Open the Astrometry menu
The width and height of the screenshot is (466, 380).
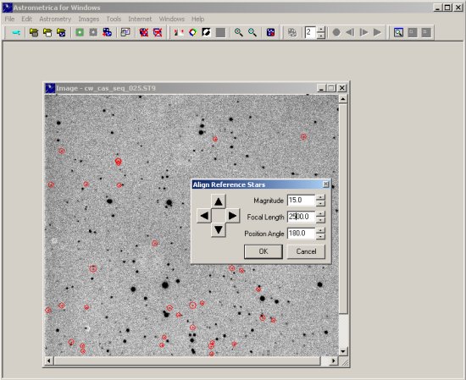(55, 19)
